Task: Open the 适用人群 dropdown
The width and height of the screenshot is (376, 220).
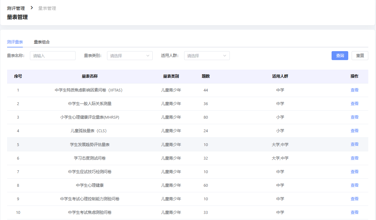Action: [x=207, y=55]
